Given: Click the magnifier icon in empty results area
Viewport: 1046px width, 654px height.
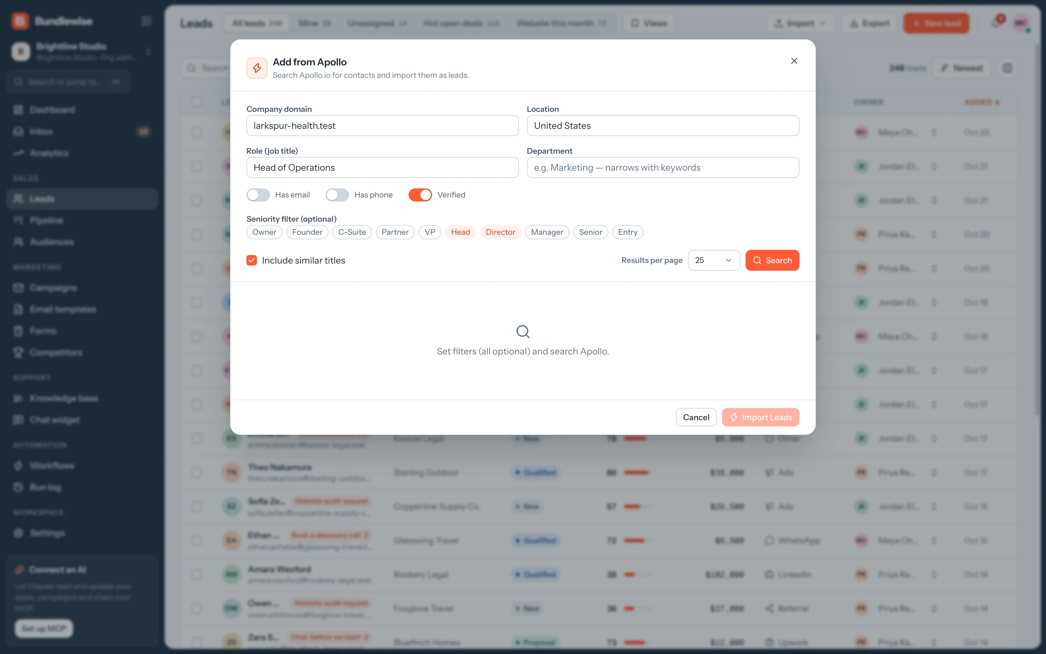Looking at the screenshot, I should coord(523,332).
